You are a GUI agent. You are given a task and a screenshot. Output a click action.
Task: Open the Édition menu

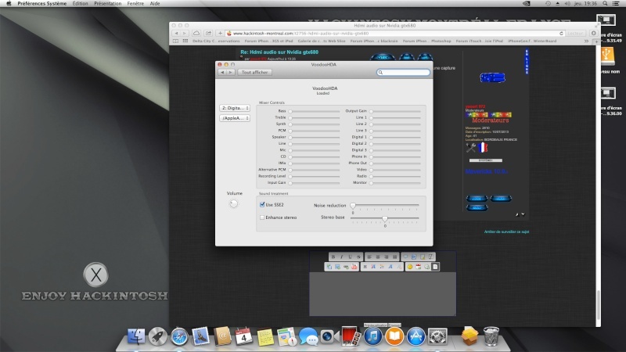coord(80,3)
